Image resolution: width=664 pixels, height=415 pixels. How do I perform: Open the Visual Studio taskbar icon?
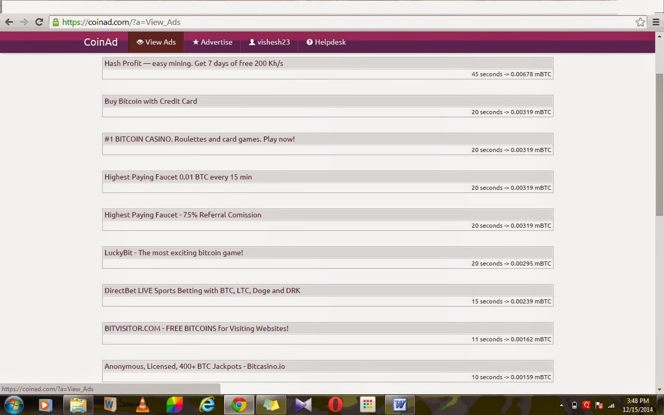pos(303,405)
